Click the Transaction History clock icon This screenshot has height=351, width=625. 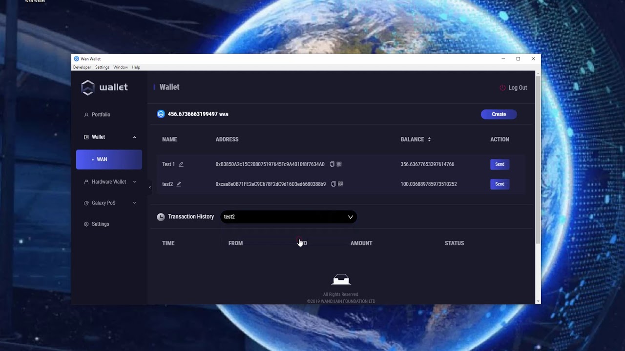(161, 217)
